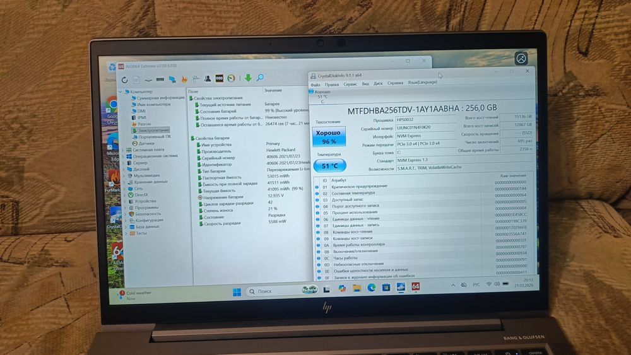
Task: Open the Google Chrome desktop shortcut
Action: click(x=112, y=109)
